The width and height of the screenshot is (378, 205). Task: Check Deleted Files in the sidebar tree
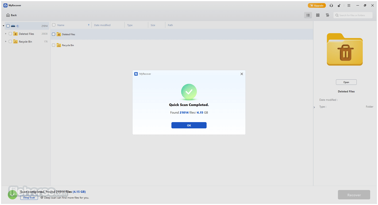pyautogui.click(x=10, y=34)
